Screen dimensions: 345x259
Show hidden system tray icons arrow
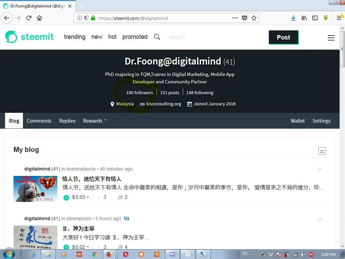(254, 255)
